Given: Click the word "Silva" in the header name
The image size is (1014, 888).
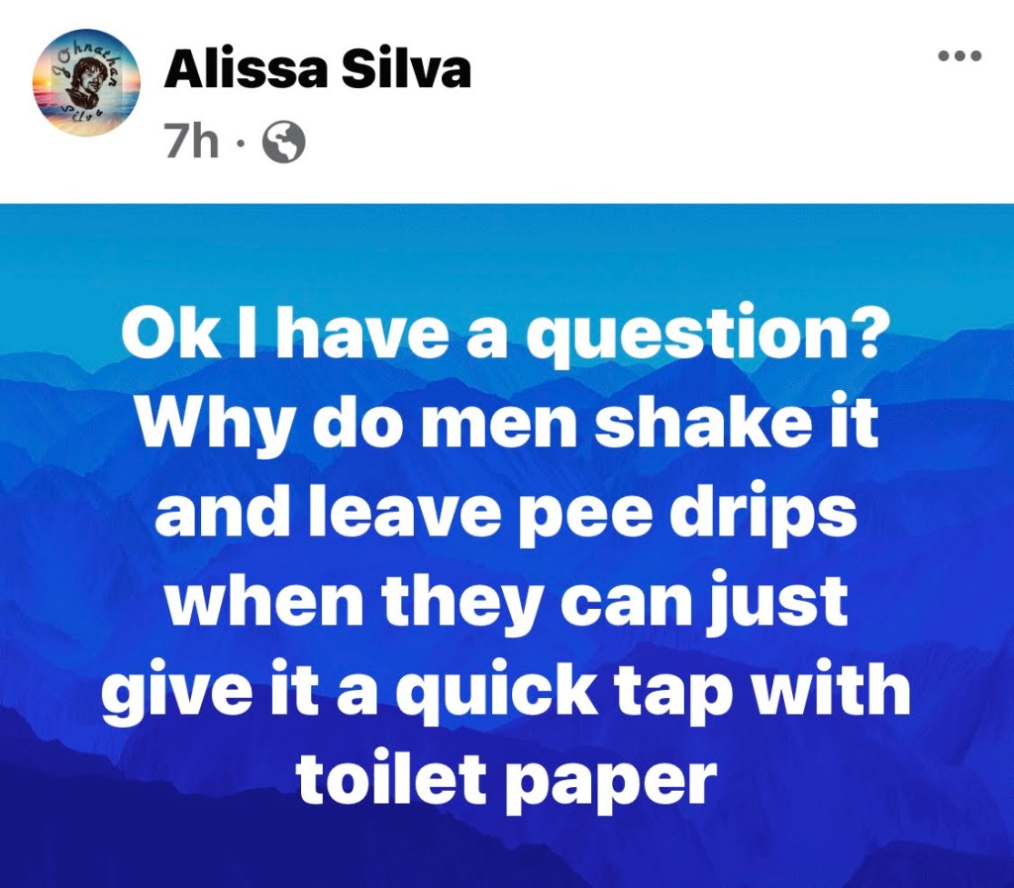Looking at the screenshot, I should (x=406, y=70).
